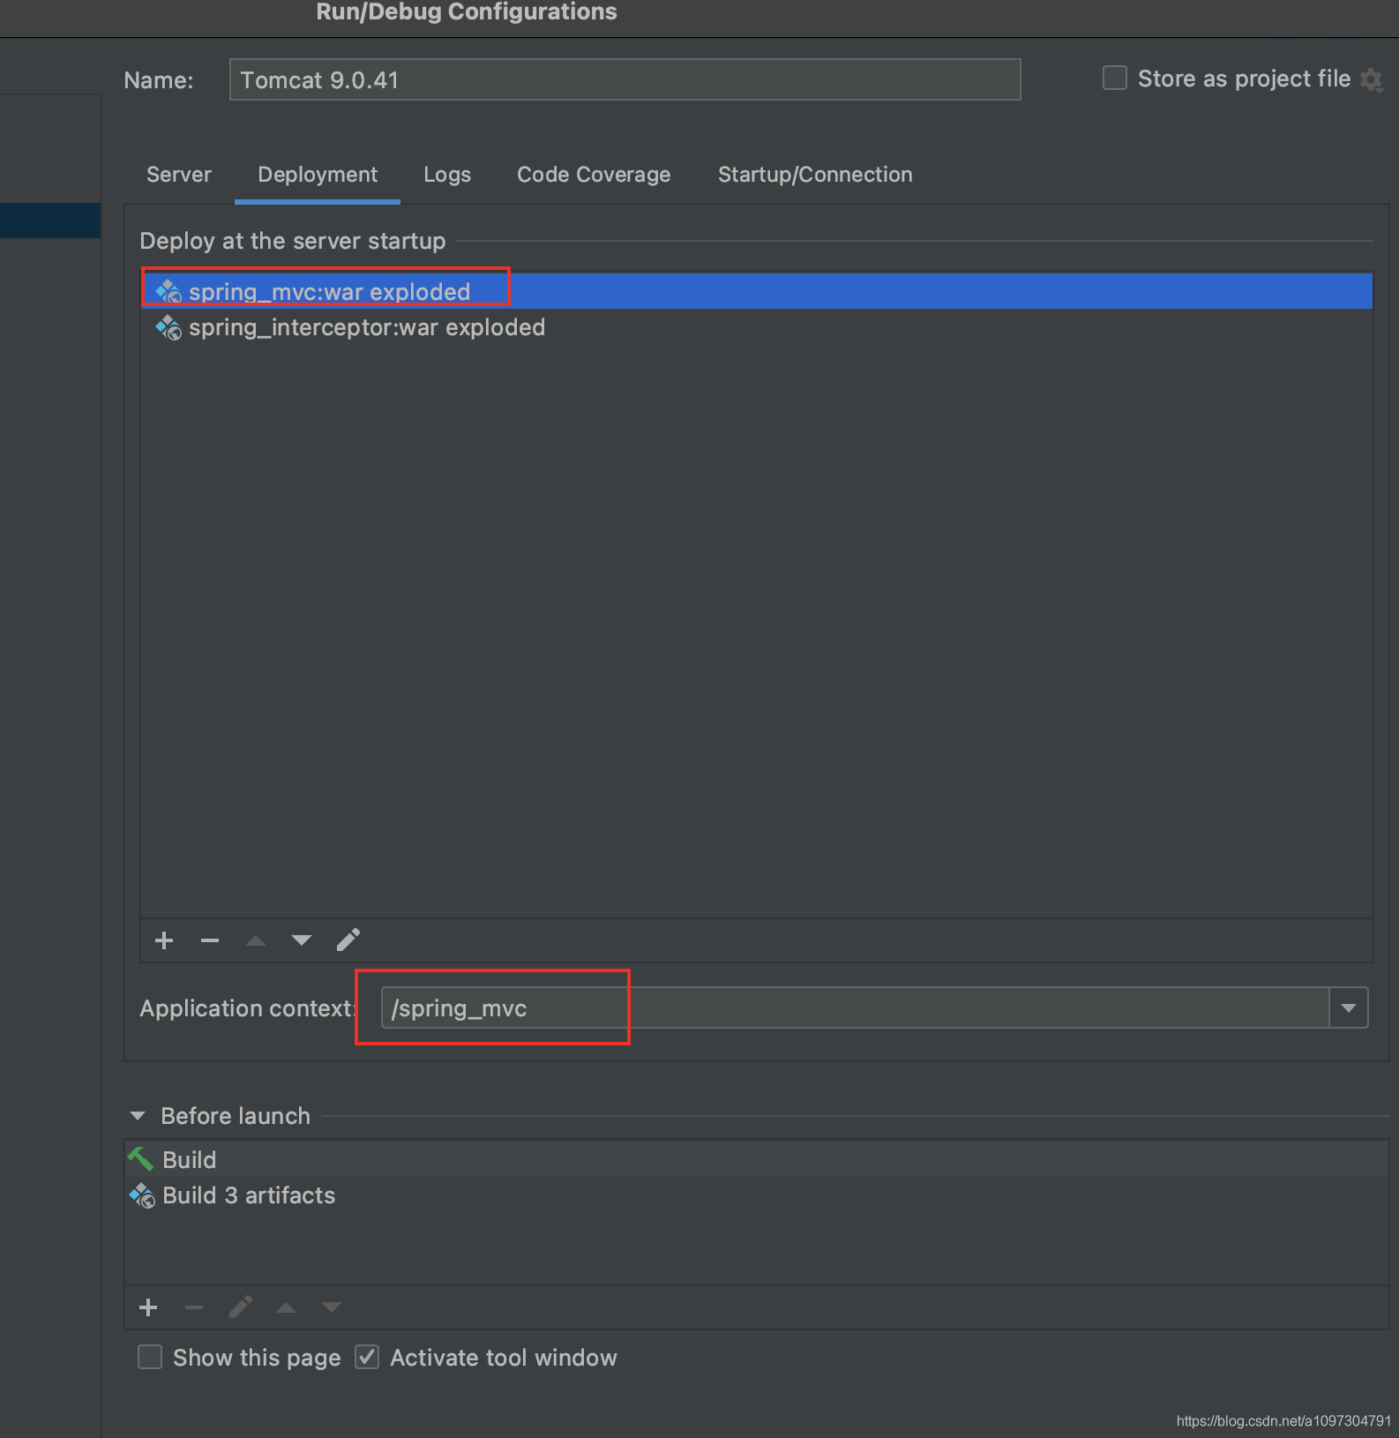Image resolution: width=1399 pixels, height=1438 pixels.
Task: Click artifact icon of spring_interceptor:war exploded
Action: (168, 327)
